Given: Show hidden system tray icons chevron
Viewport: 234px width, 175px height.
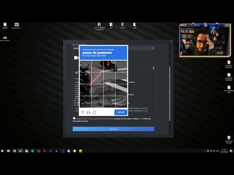Looking at the screenshot, I should tap(205, 151).
